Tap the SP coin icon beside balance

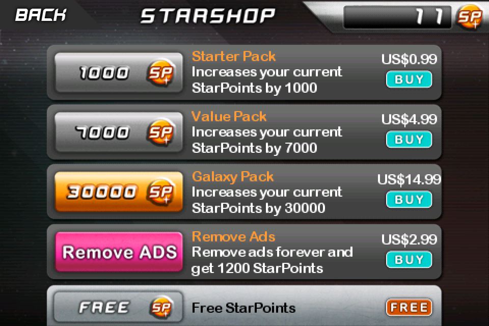coord(469,16)
